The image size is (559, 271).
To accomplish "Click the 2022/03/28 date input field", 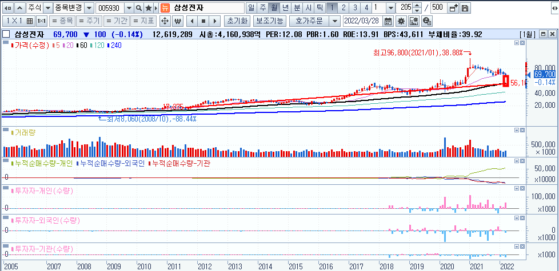I will [x=364, y=21].
